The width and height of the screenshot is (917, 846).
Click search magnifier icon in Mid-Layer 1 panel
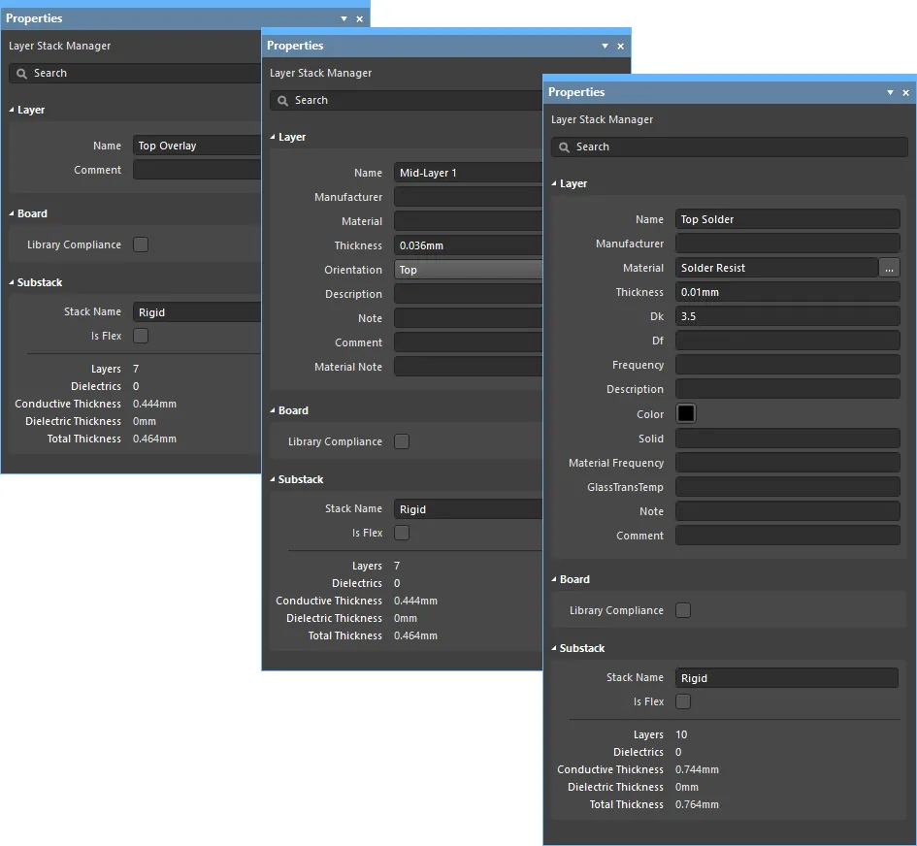pyautogui.click(x=282, y=101)
